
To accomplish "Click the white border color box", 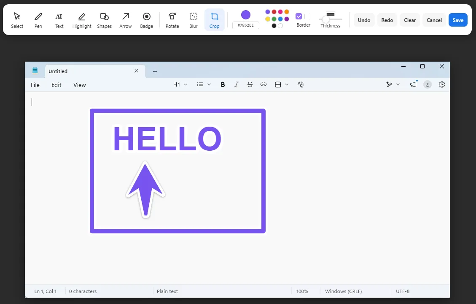I will point(307,16).
